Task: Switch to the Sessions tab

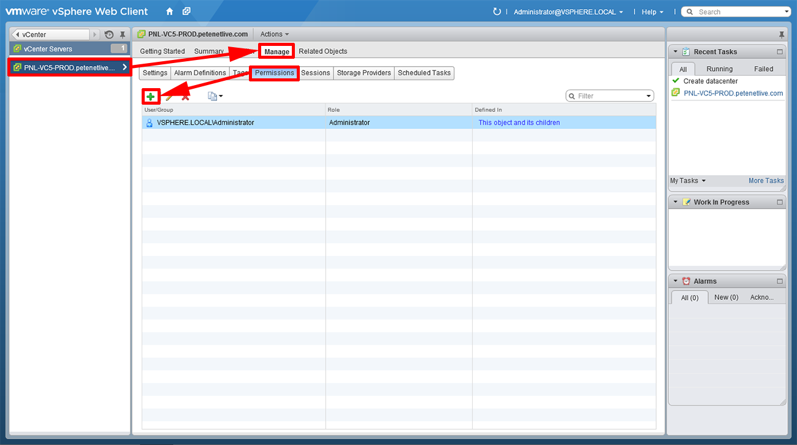Action: (315, 72)
